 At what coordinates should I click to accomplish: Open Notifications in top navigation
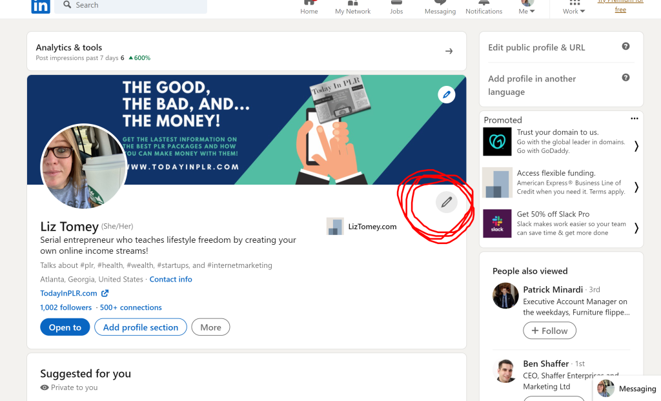484,8
